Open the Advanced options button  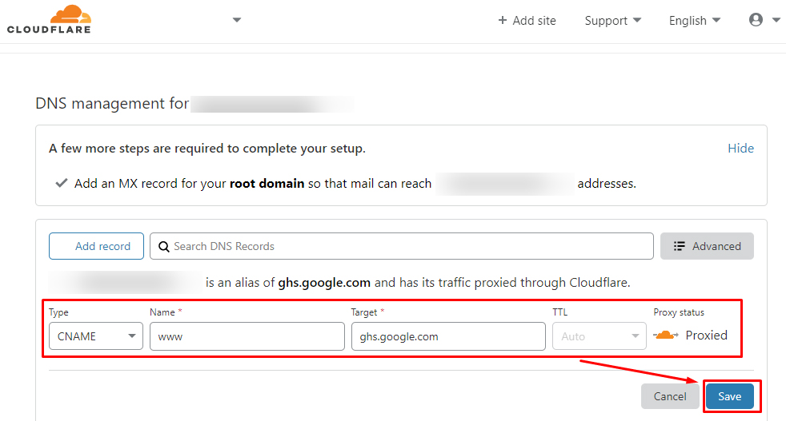pos(707,246)
